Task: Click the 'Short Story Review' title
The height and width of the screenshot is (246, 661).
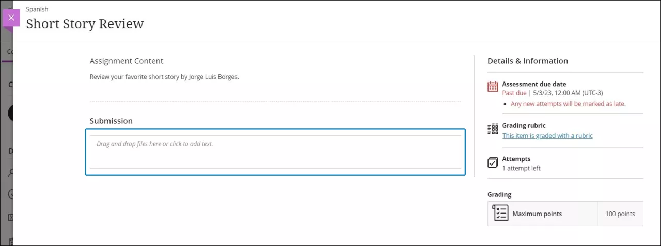Action: [85, 24]
